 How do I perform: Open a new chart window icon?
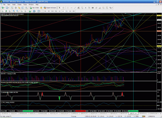(x=2, y=8)
